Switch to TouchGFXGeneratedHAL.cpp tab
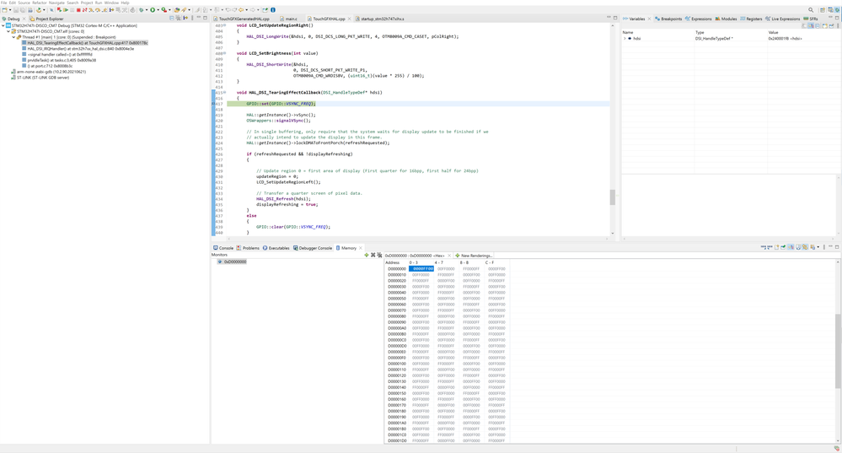This screenshot has width=842, height=453. [244, 19]
